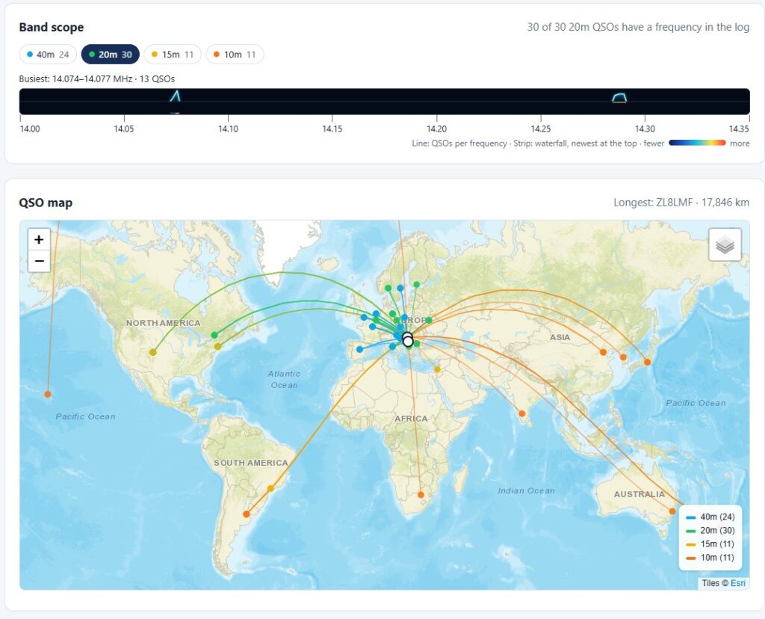This screenshot has height=619, width=765.
Task: Click the green QSO marker near Great Lakes
Action: (214, 335)
